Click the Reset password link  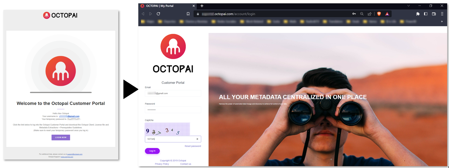pyautogui.click(x=193, y=146)
